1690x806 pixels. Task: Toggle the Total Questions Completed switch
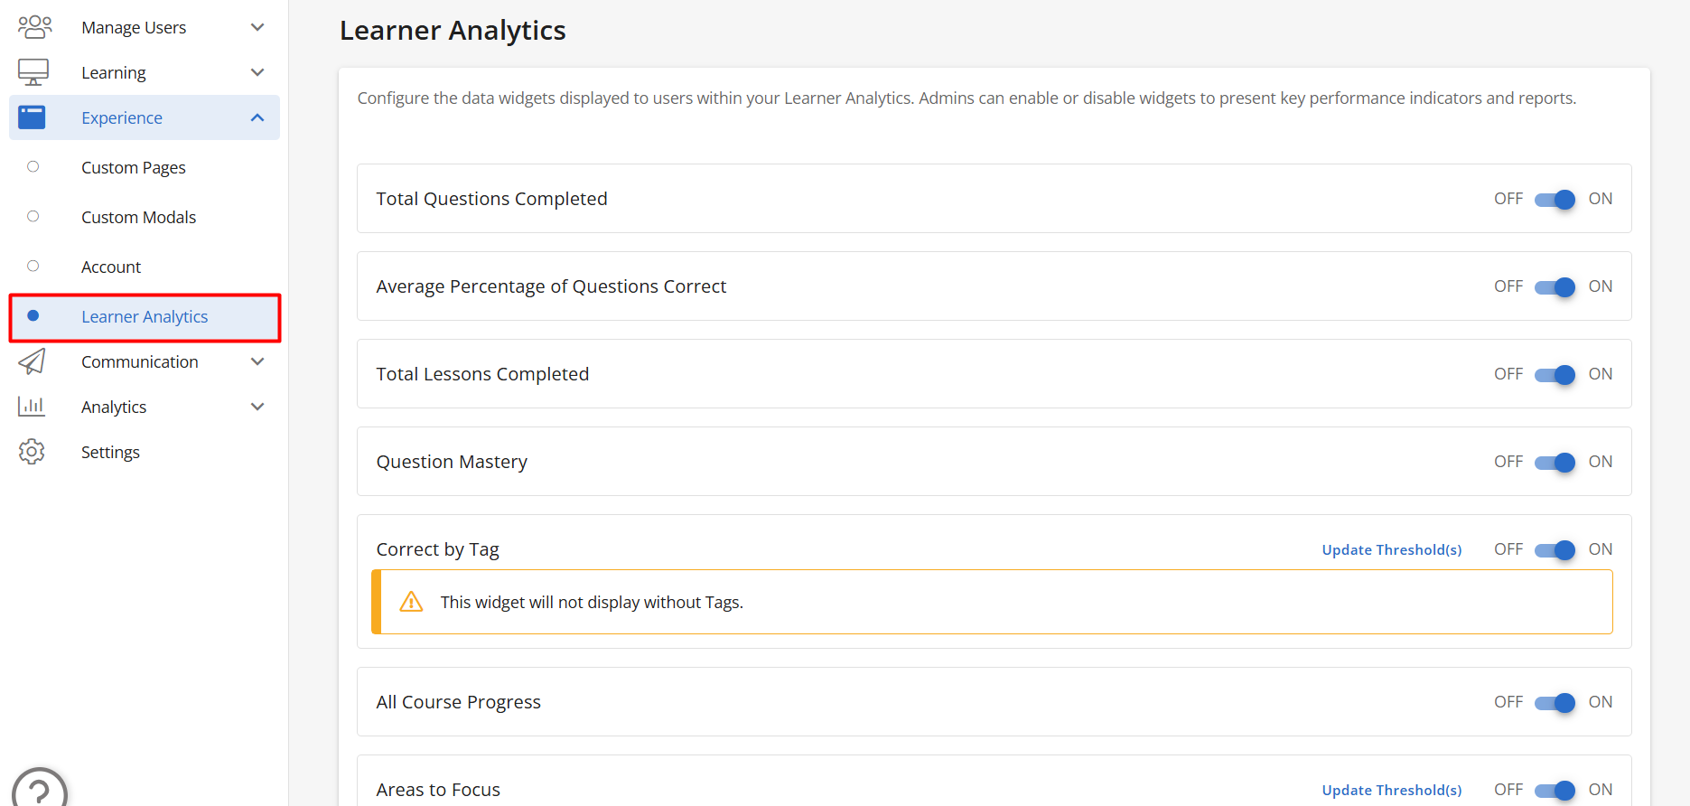1555,199
